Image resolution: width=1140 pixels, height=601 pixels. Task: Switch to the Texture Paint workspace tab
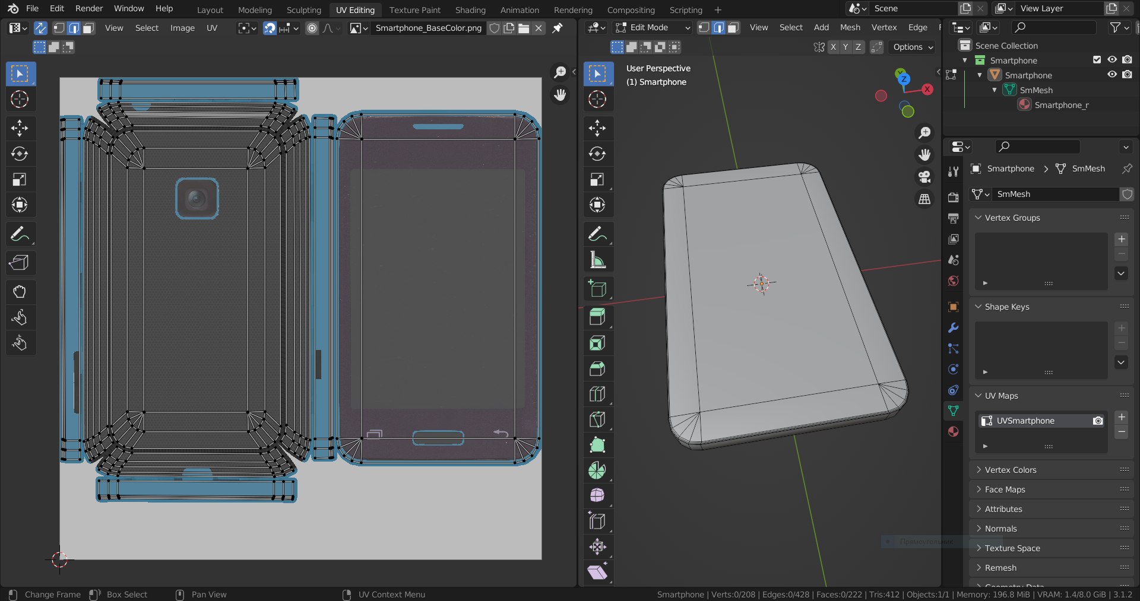click(414, 10)
